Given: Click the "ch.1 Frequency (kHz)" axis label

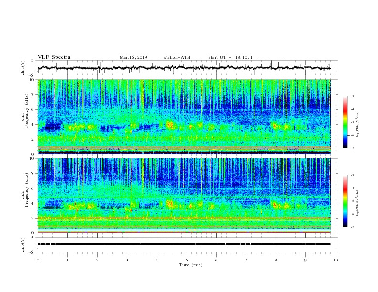Looking at the screenshot, I should [x=25, y=111].
